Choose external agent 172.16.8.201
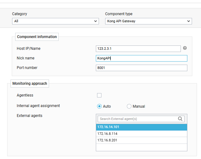This screenshot has width=201, height=159. tap(141, 140)
